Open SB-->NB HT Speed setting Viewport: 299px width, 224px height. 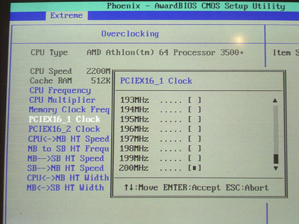tap(65, 168)
